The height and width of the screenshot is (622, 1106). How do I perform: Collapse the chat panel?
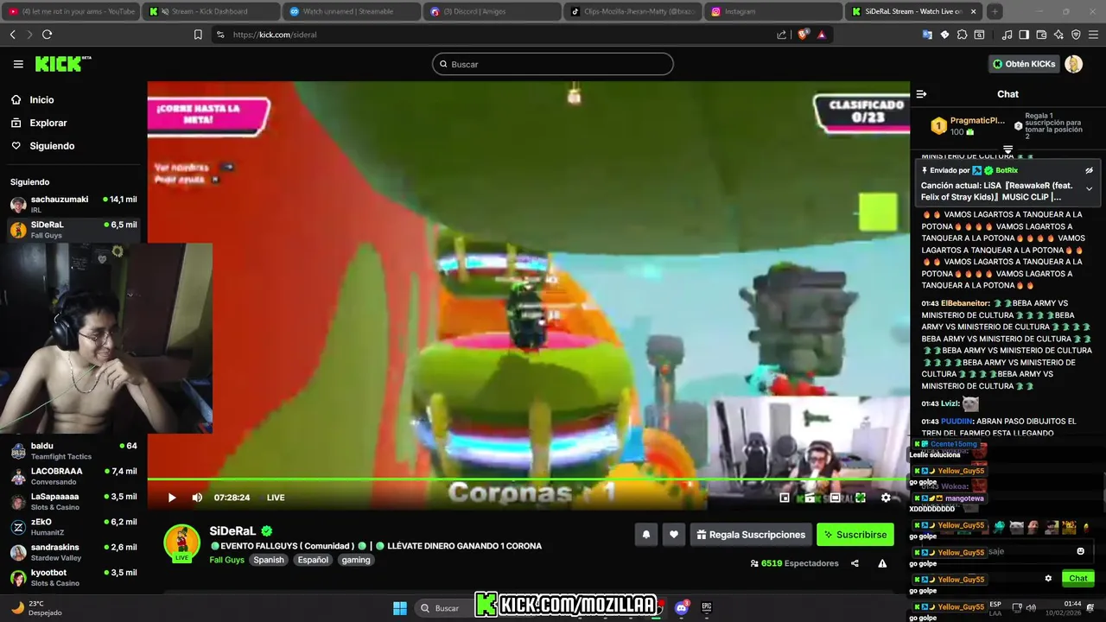coord(921,94)
